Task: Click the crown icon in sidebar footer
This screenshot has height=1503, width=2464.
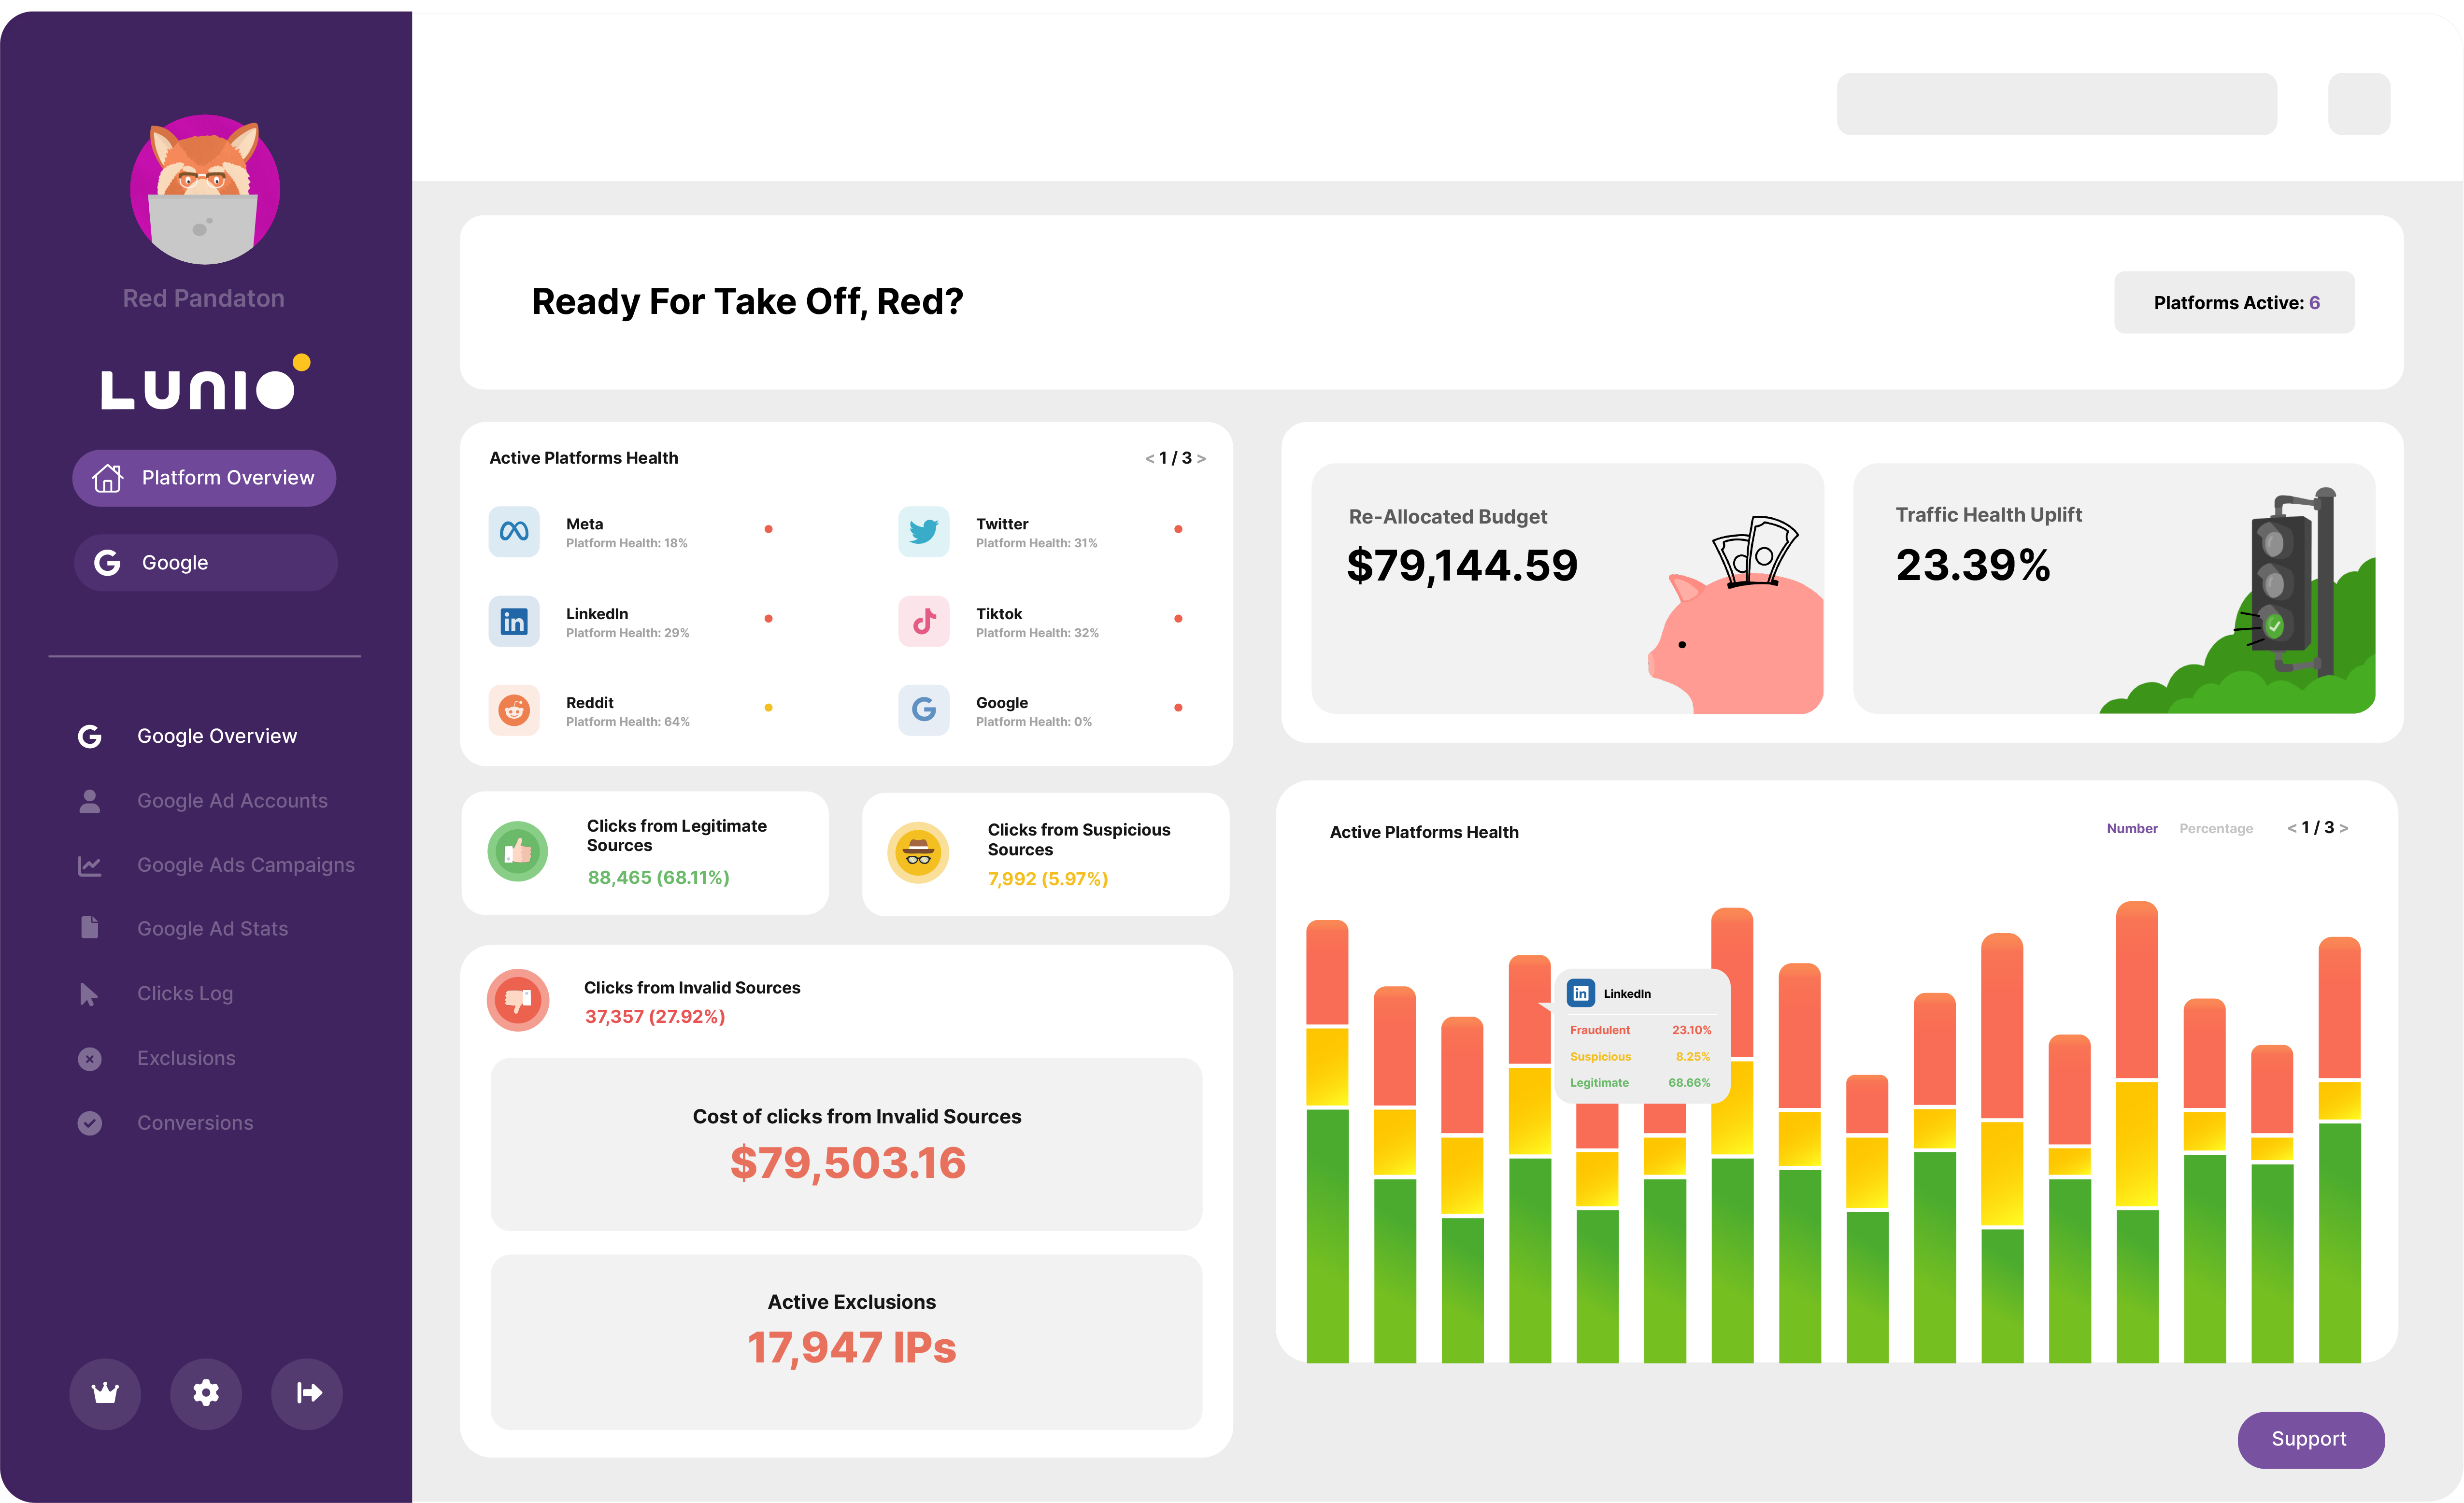Action: (x=105, y=1393)
